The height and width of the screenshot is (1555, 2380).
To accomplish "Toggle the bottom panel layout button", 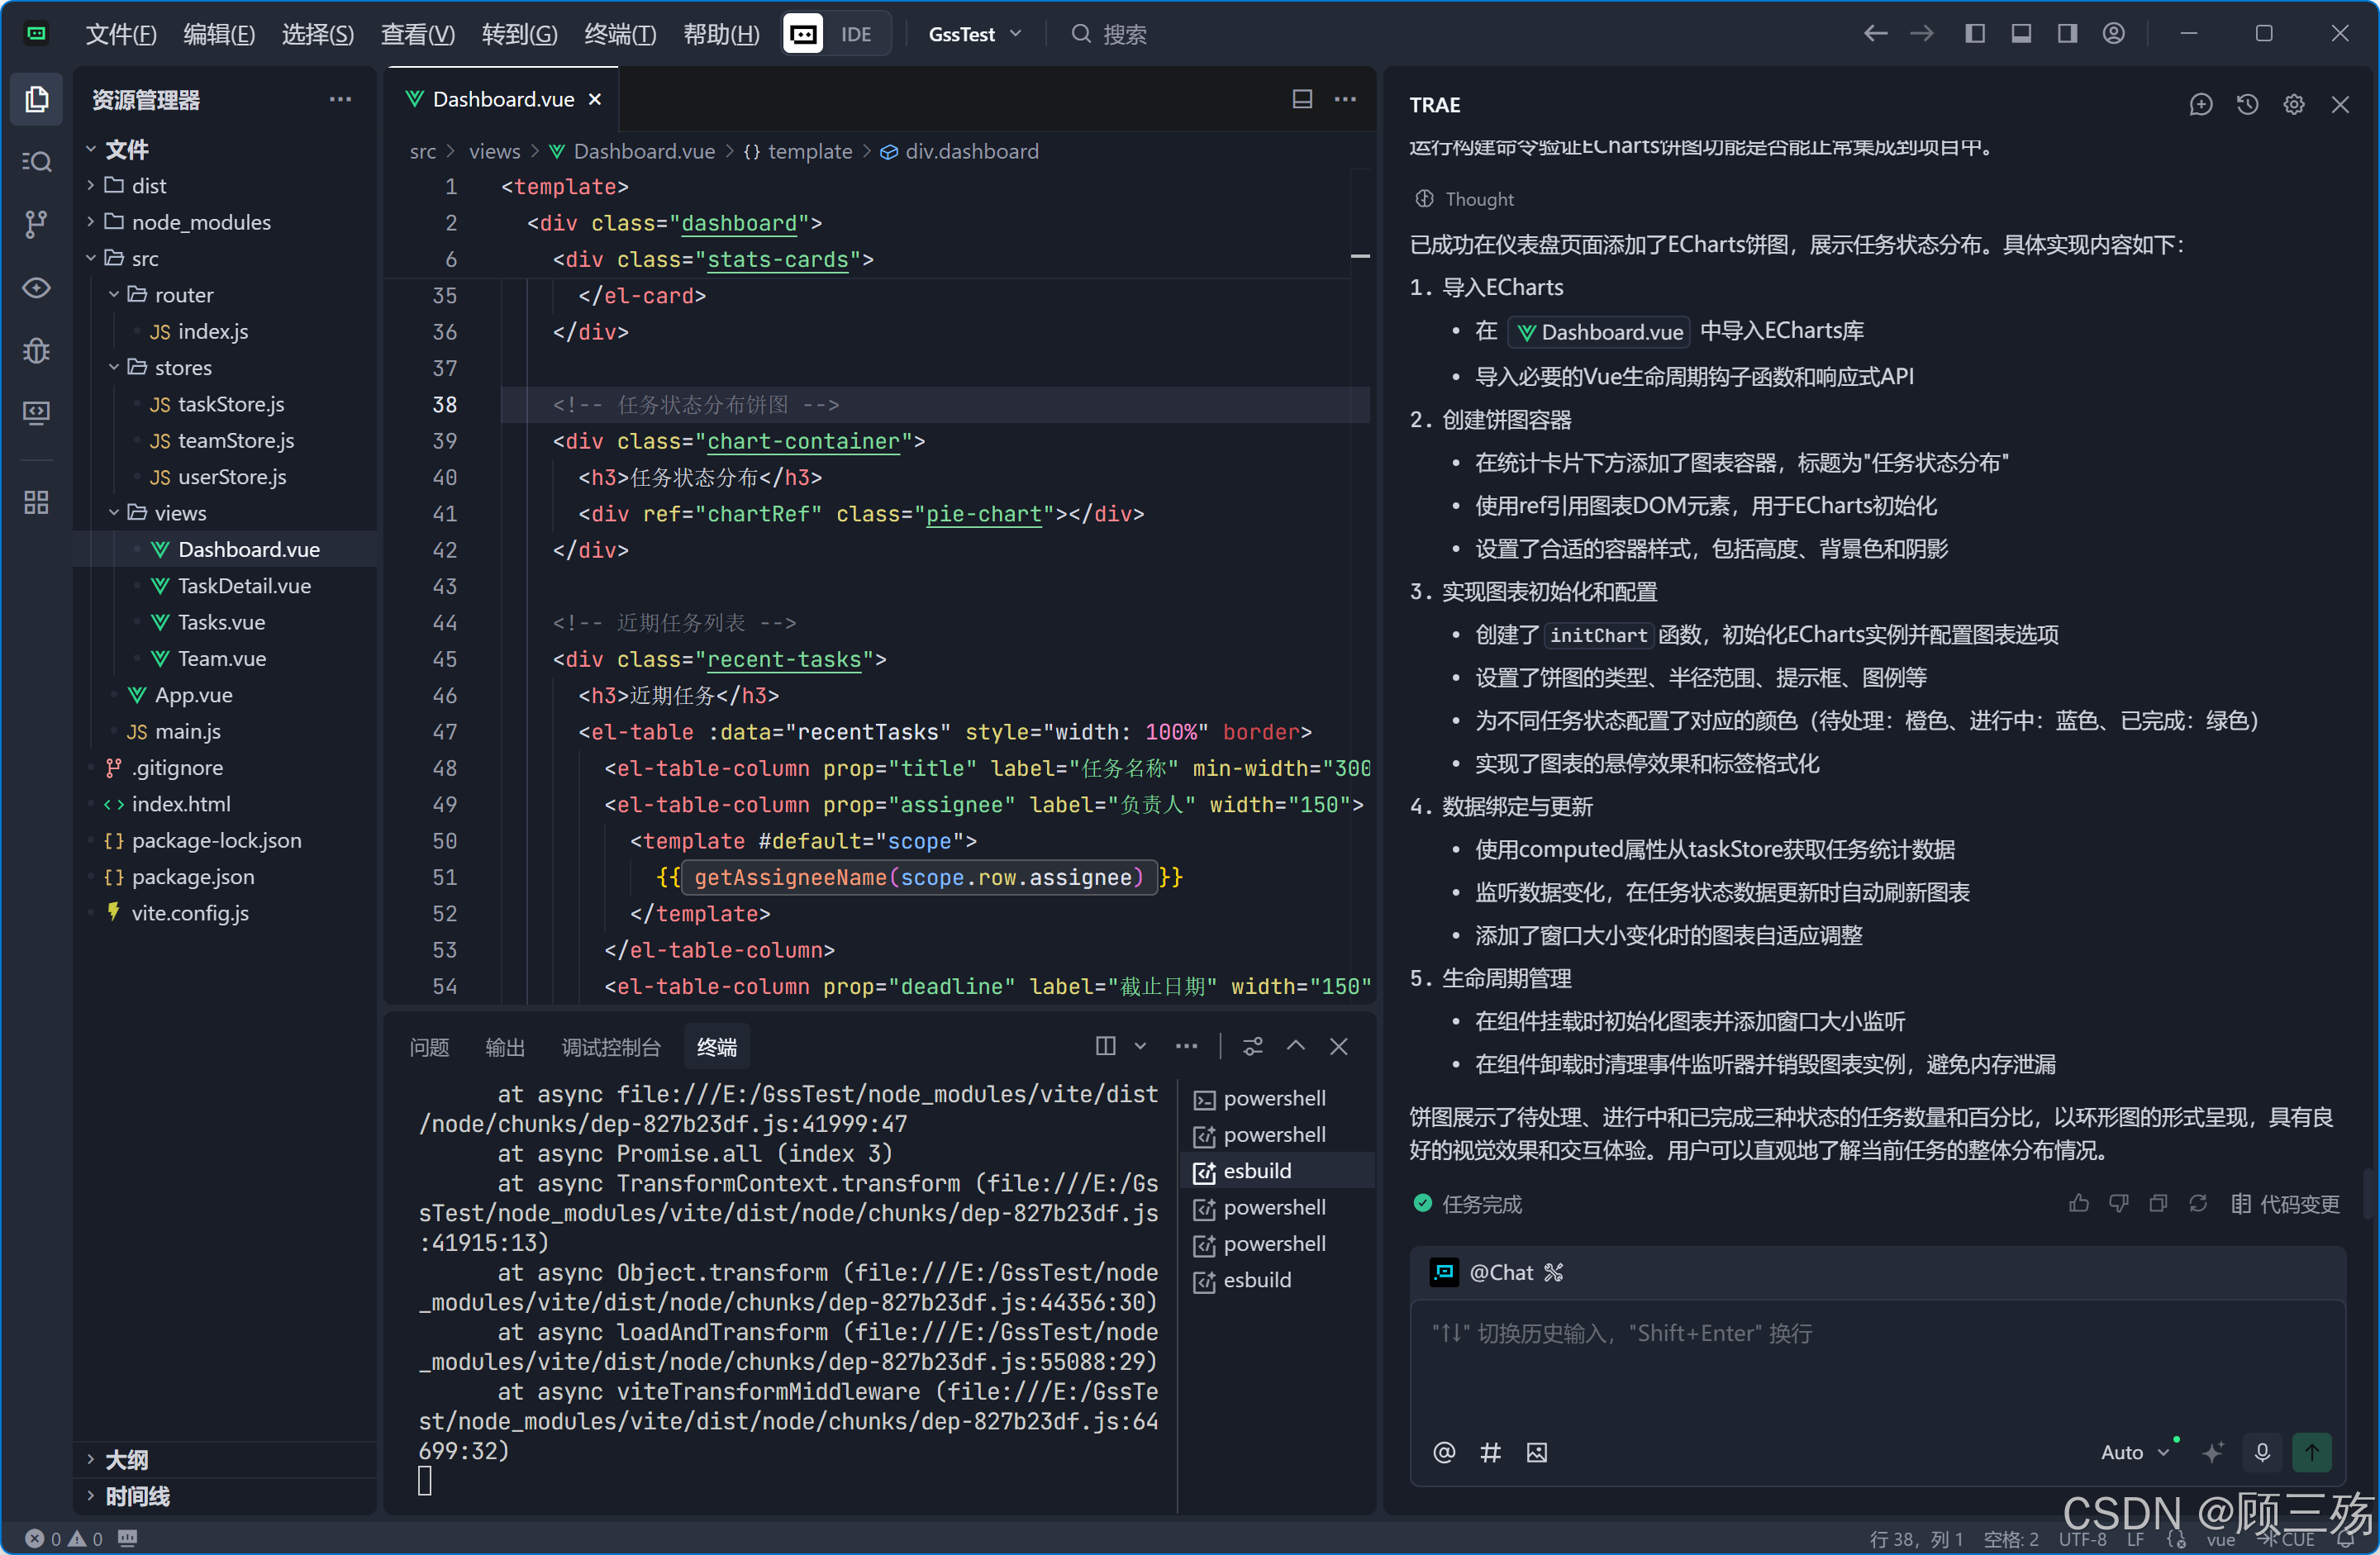I will (x=2020, y=34).
